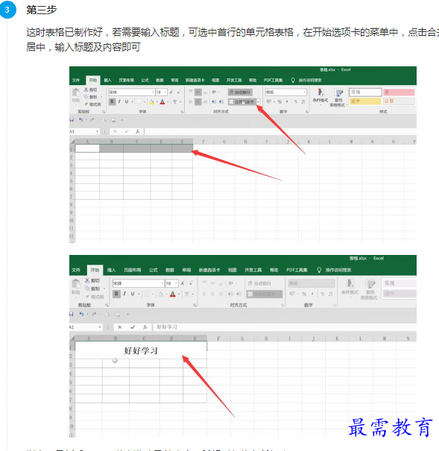Select Format Painter (格式刷) in first Excel screenshot

coord(92,104)
